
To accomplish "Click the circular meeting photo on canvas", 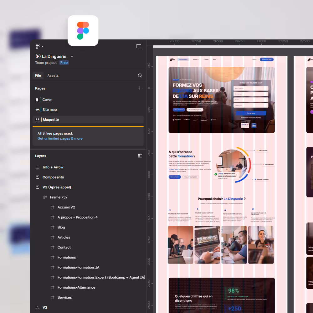I will click(x=233, y=165).
